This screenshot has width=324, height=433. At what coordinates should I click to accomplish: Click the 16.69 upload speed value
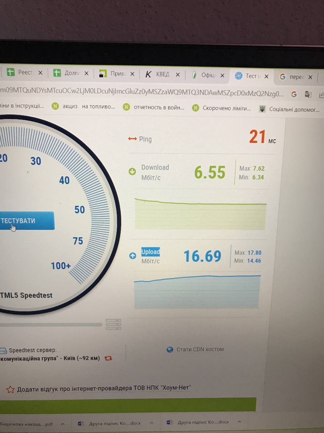202,256
